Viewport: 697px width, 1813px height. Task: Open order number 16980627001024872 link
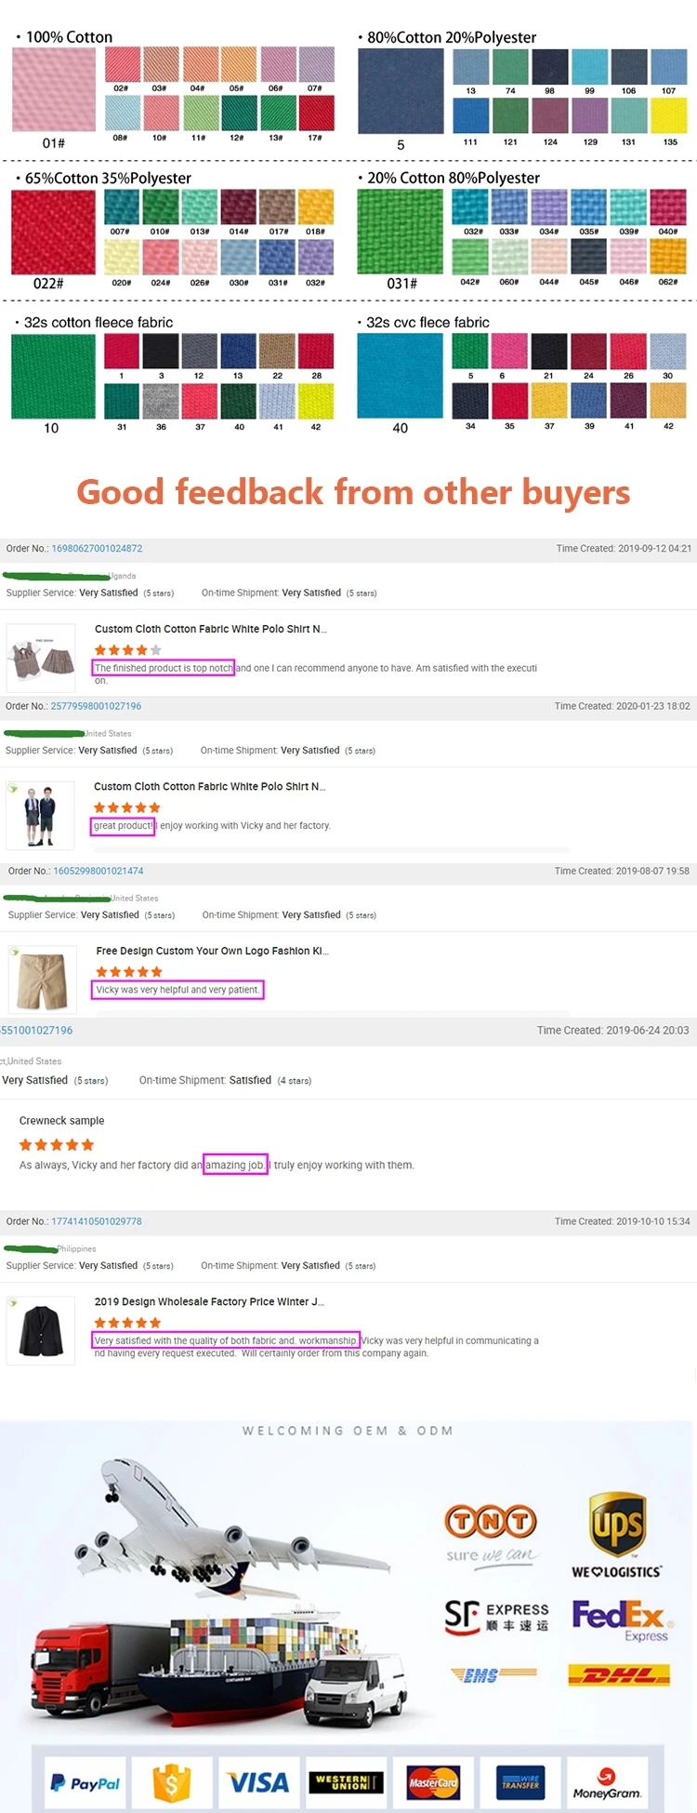point(97,549)
